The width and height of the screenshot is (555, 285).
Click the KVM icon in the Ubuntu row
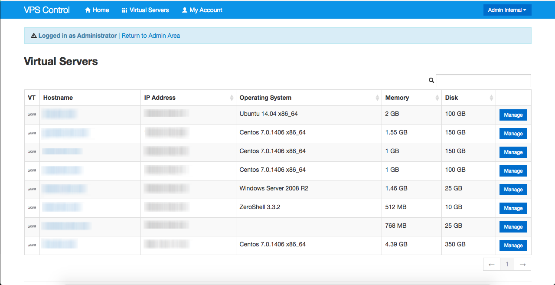pyautogui.click(x=32, y=115)
